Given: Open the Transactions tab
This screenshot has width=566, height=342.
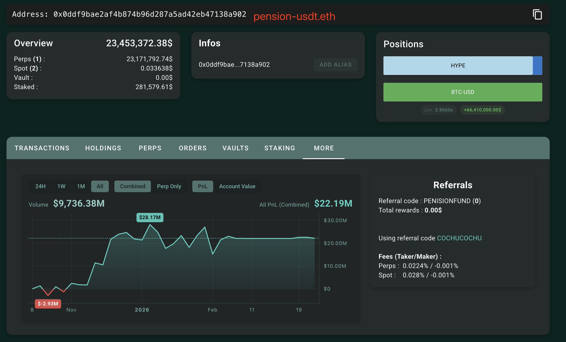Looking at the screenshot, I should pyautogui.click(x=42, y=148).
